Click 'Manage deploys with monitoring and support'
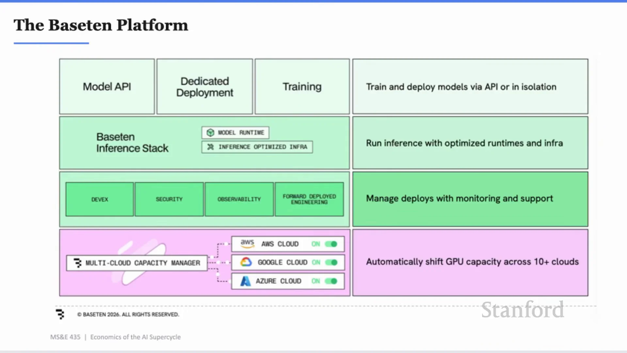 [x=459, y=198]
